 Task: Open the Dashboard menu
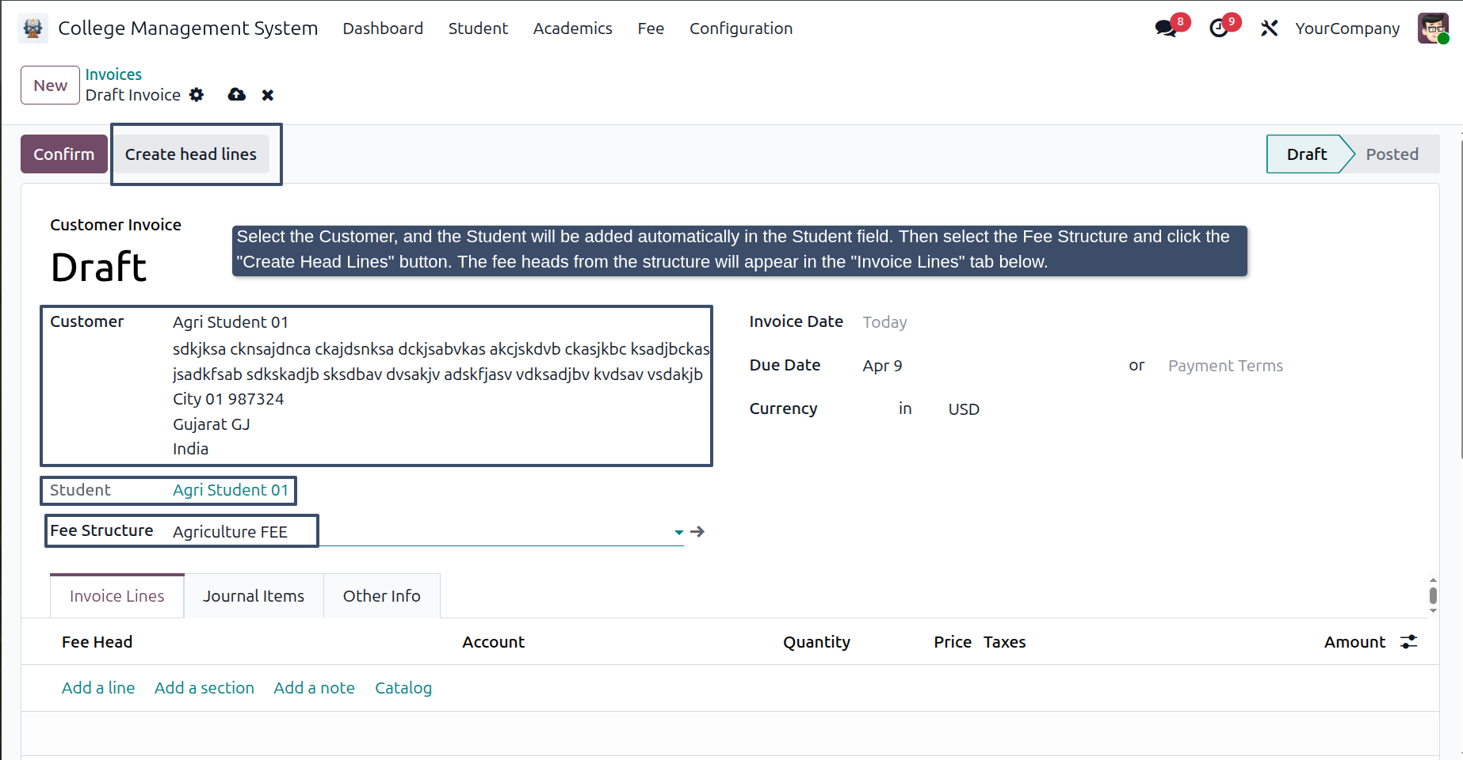pyautogui.click(x=383, y=28)
